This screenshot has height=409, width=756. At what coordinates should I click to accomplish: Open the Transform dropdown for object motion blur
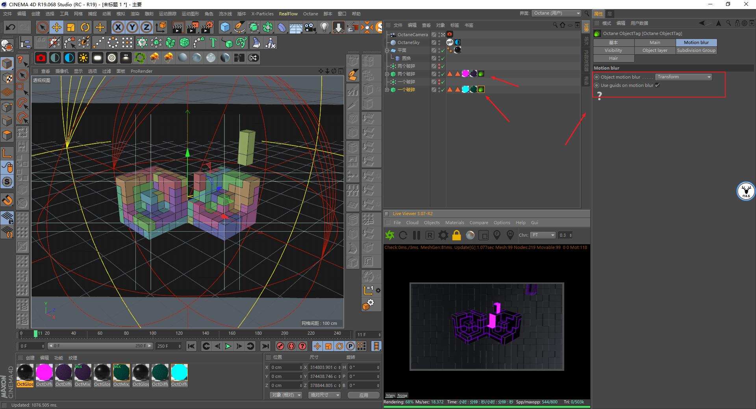pos(683,77)
